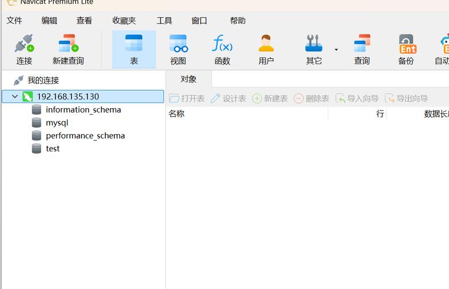Open the 收藏夹 menu

point(124,20)
